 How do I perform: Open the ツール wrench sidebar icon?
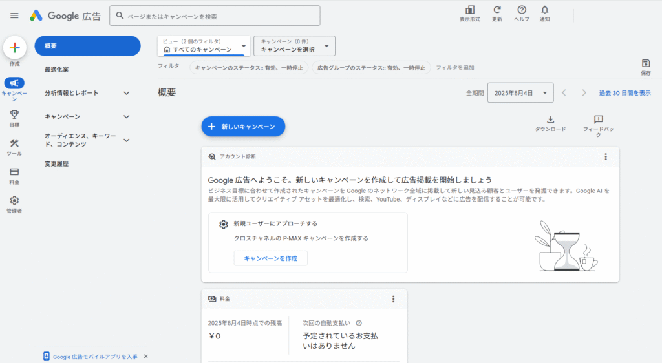pos(14,143)
